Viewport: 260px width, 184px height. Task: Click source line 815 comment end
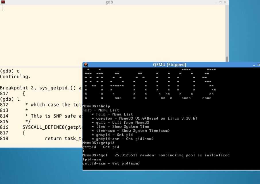(x=15, y=122)
